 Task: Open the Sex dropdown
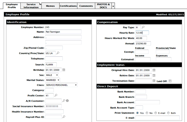point(52,75)
